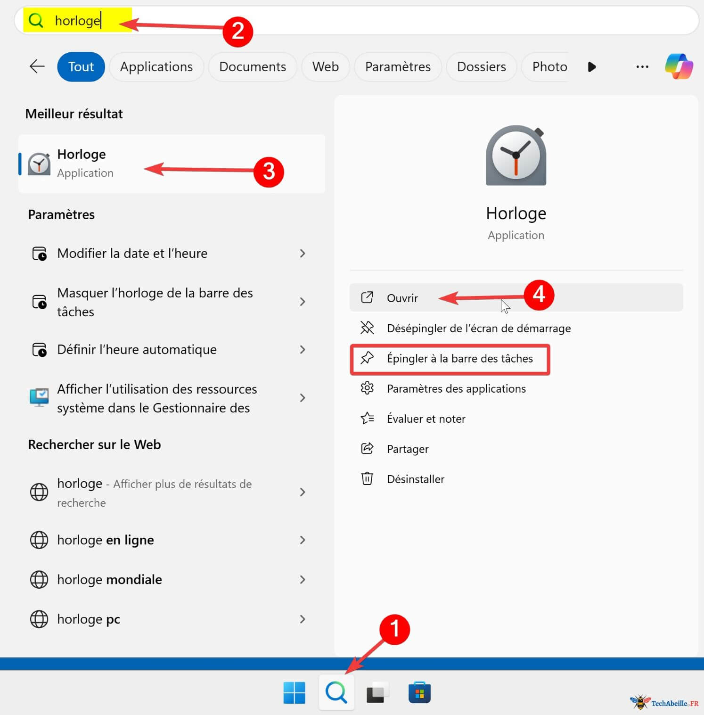Open Masquer l'horloge de la barre des tâches

click(x=172, y=302)
